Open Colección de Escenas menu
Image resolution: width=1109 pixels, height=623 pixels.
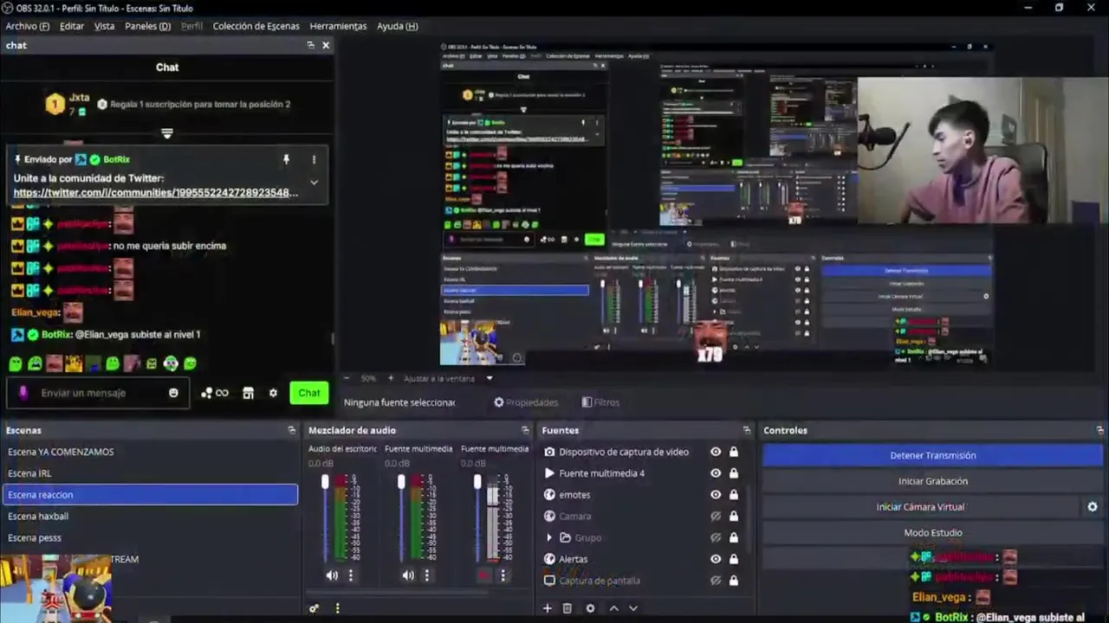(x=256, y=26)
